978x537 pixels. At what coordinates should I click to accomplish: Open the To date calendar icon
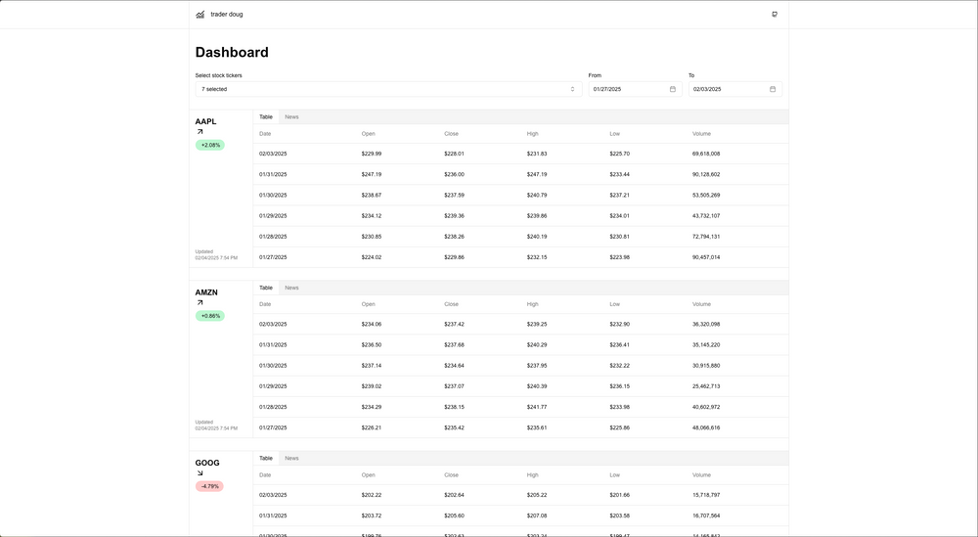coord(773,89)
